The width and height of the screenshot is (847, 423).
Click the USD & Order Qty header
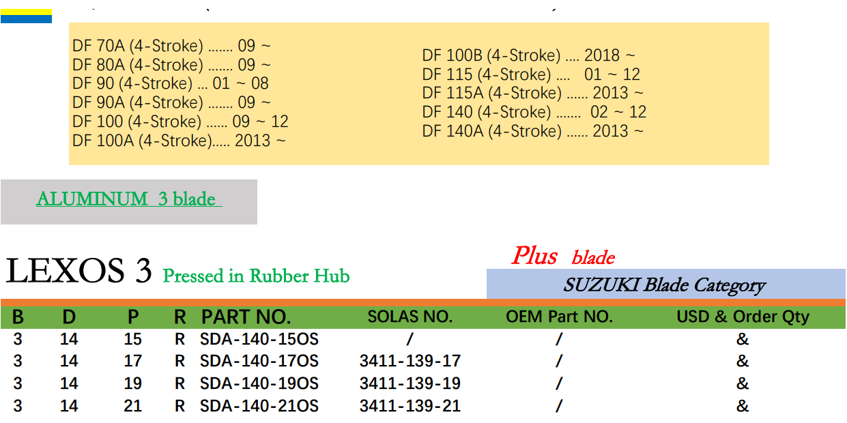point(743,317)
